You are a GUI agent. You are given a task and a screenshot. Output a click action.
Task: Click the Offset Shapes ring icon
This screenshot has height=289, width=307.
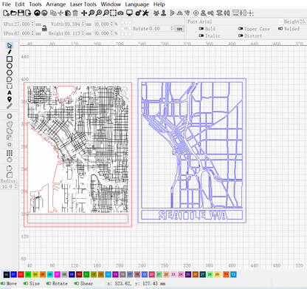[x=10, y=116]
